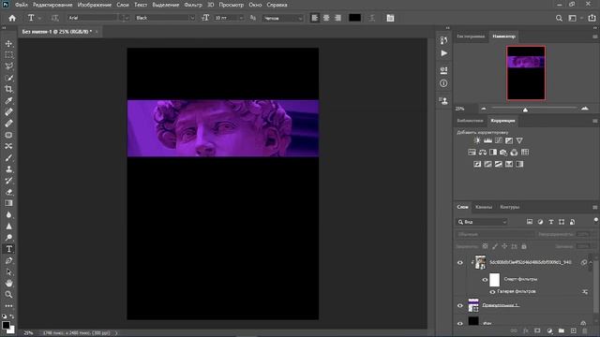600x337 pixels.
Task: Open the Black font style dropdown
Action: (191, 18)
